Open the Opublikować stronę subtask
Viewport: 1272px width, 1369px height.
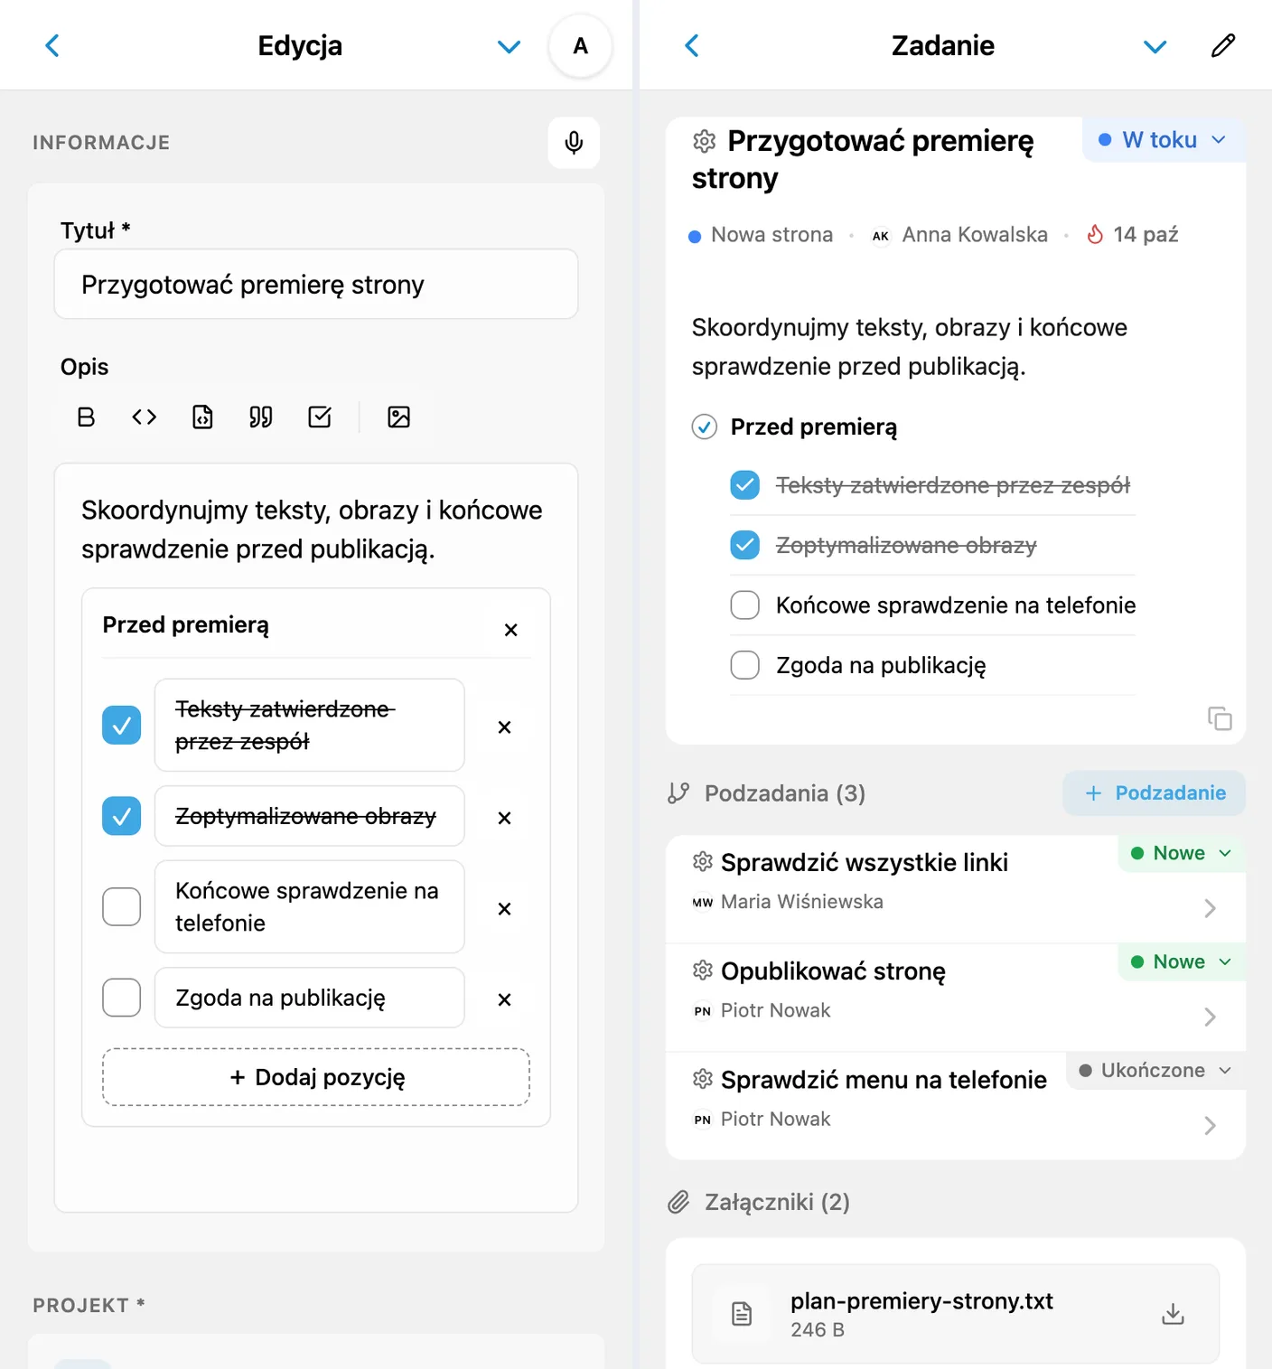click(956, 998)
